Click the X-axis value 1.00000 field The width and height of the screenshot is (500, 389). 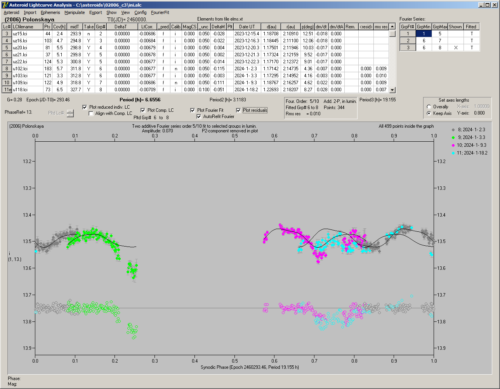click(x=481, y=106)
